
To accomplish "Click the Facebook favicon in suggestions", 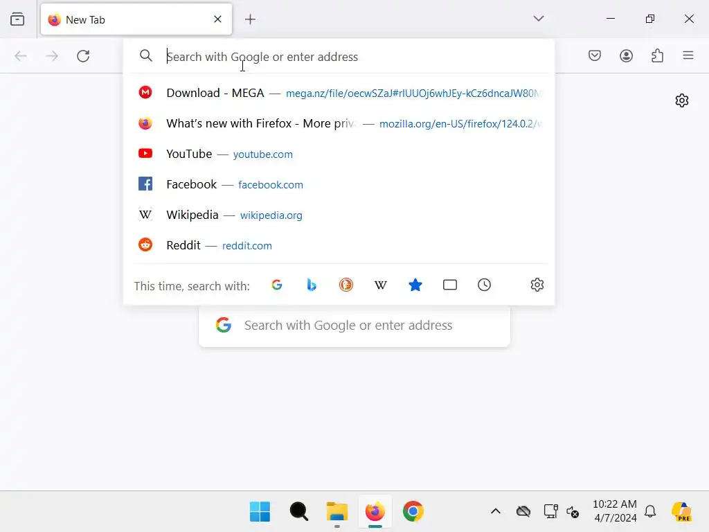I will pos(145,184).
